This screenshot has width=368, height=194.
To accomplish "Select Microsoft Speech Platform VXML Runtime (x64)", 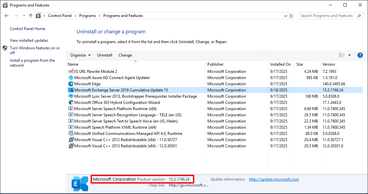I will coord(115,127).
